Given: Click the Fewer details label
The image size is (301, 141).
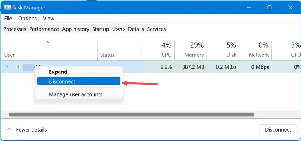Looking at the screenshot, I should click(31, 129).
